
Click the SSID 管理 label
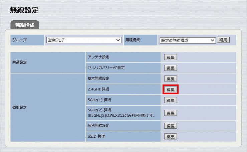pos(96,136)
